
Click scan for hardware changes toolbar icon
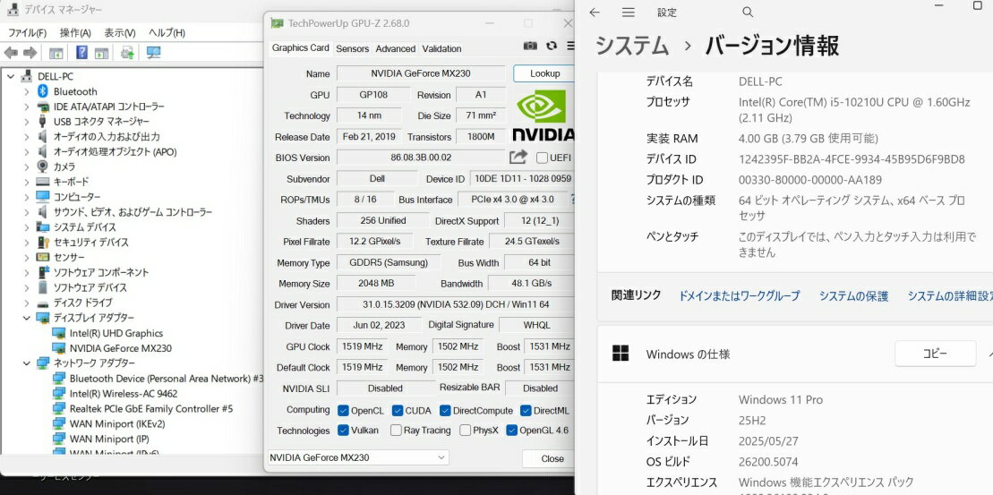[153, 53]
